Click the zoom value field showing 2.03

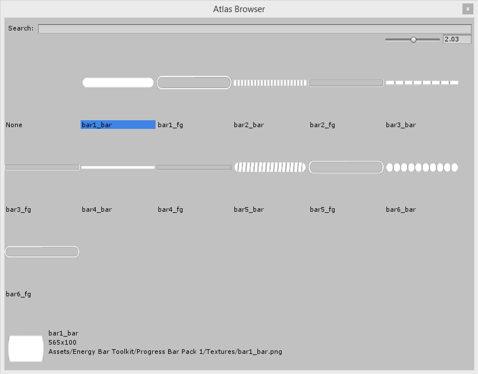click(x=457, y=39)
